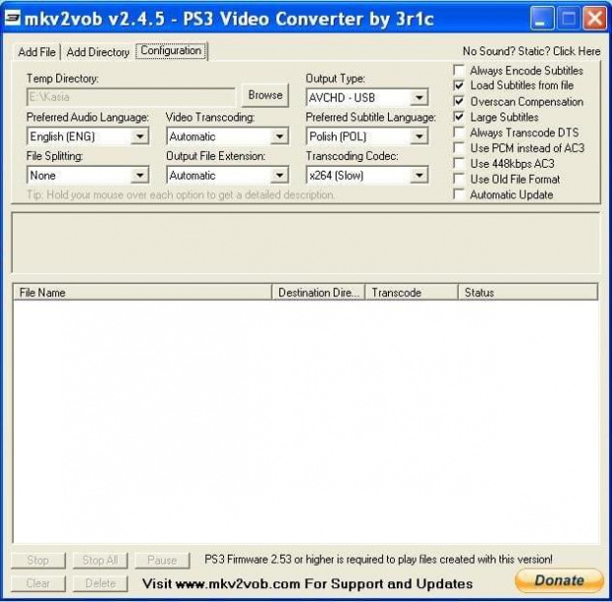Click the Pause button
612x602 pixels.
click(x=162, y=561)
